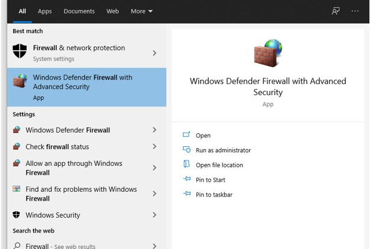The height and width of the screenshot is (249, 370).
Task: Expand Check firewall status using its arrow
Action: (155, 146)
